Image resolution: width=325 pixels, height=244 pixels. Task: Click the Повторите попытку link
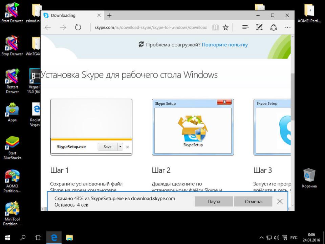(225, 45)
